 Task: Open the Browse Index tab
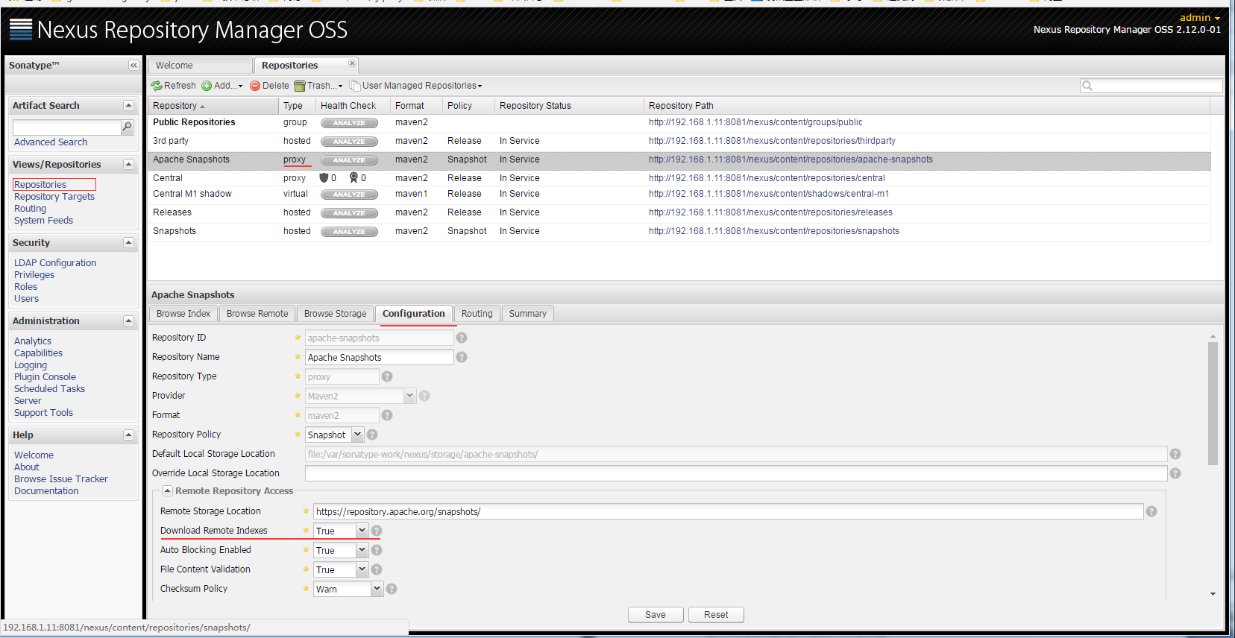coord(183,314)
